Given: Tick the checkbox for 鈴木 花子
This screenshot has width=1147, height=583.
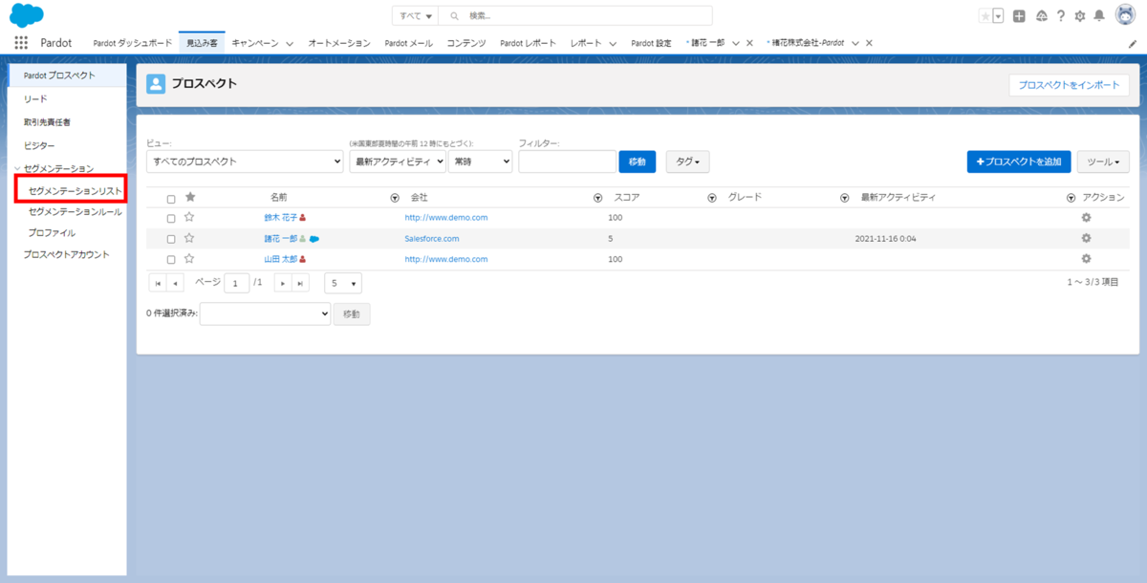Looking at the screenshot, I should click(171, 219).
